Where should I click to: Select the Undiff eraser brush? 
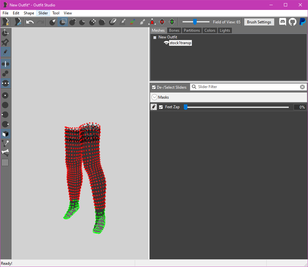[x=113, y=22]
